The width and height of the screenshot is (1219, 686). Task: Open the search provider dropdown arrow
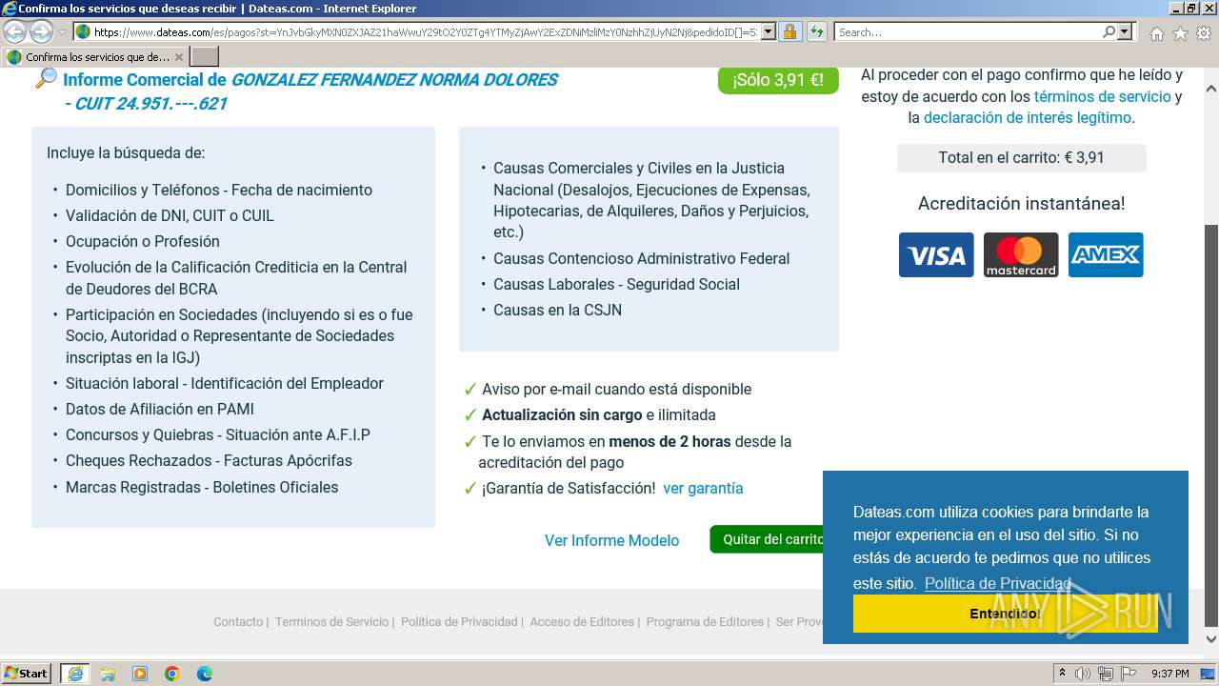coord(1125,31)
